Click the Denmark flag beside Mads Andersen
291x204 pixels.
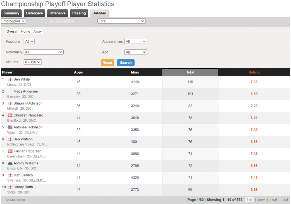(10, 91)
